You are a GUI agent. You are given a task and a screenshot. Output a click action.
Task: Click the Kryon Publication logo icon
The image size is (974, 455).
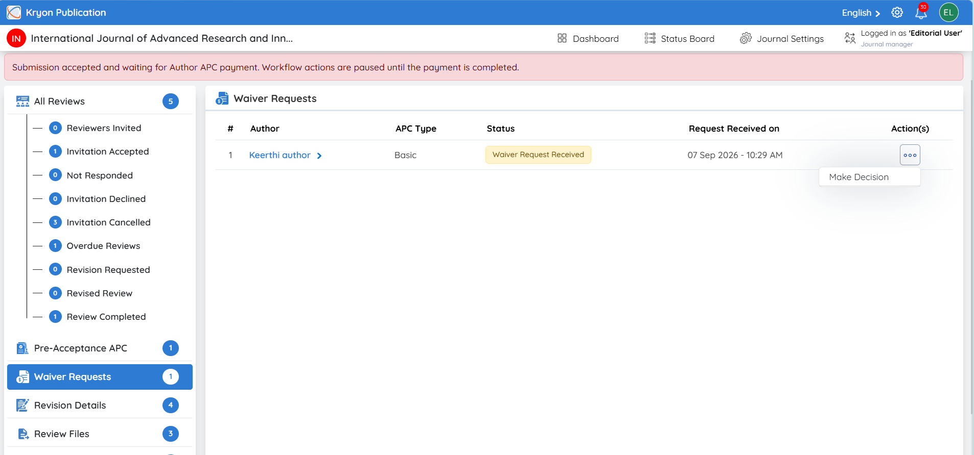click(14, 12)
